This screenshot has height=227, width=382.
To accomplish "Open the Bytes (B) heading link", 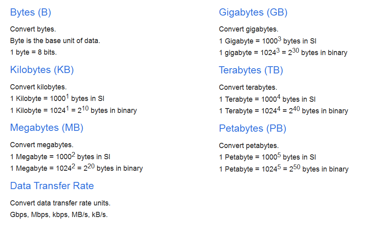I will click(31, 12).
